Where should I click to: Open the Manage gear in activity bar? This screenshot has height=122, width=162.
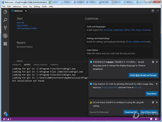tap(5, 113)
